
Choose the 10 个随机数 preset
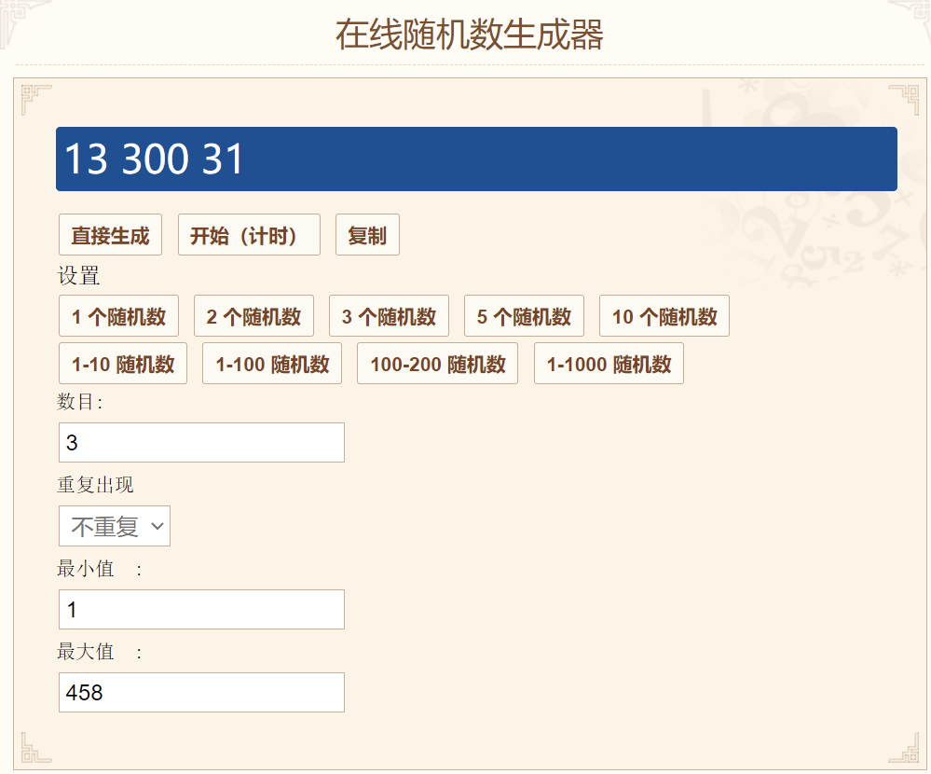pyautogui.click(x=664, y=316)
